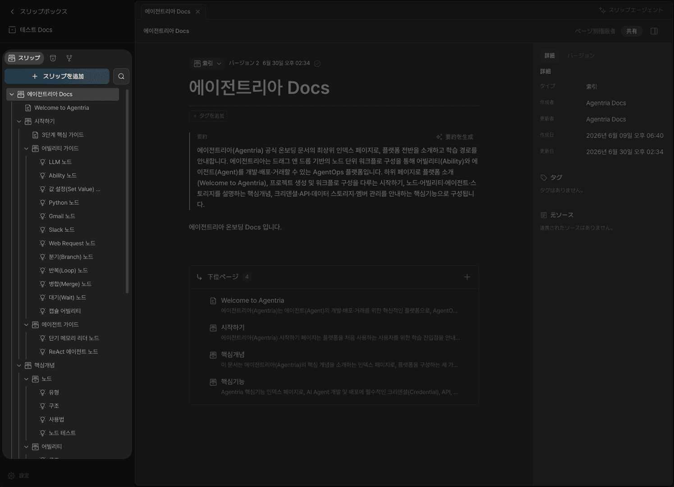Open 캡슐 어빌리티 in the tree
Screen dimensions: 674x487
[x=64, y=311]
